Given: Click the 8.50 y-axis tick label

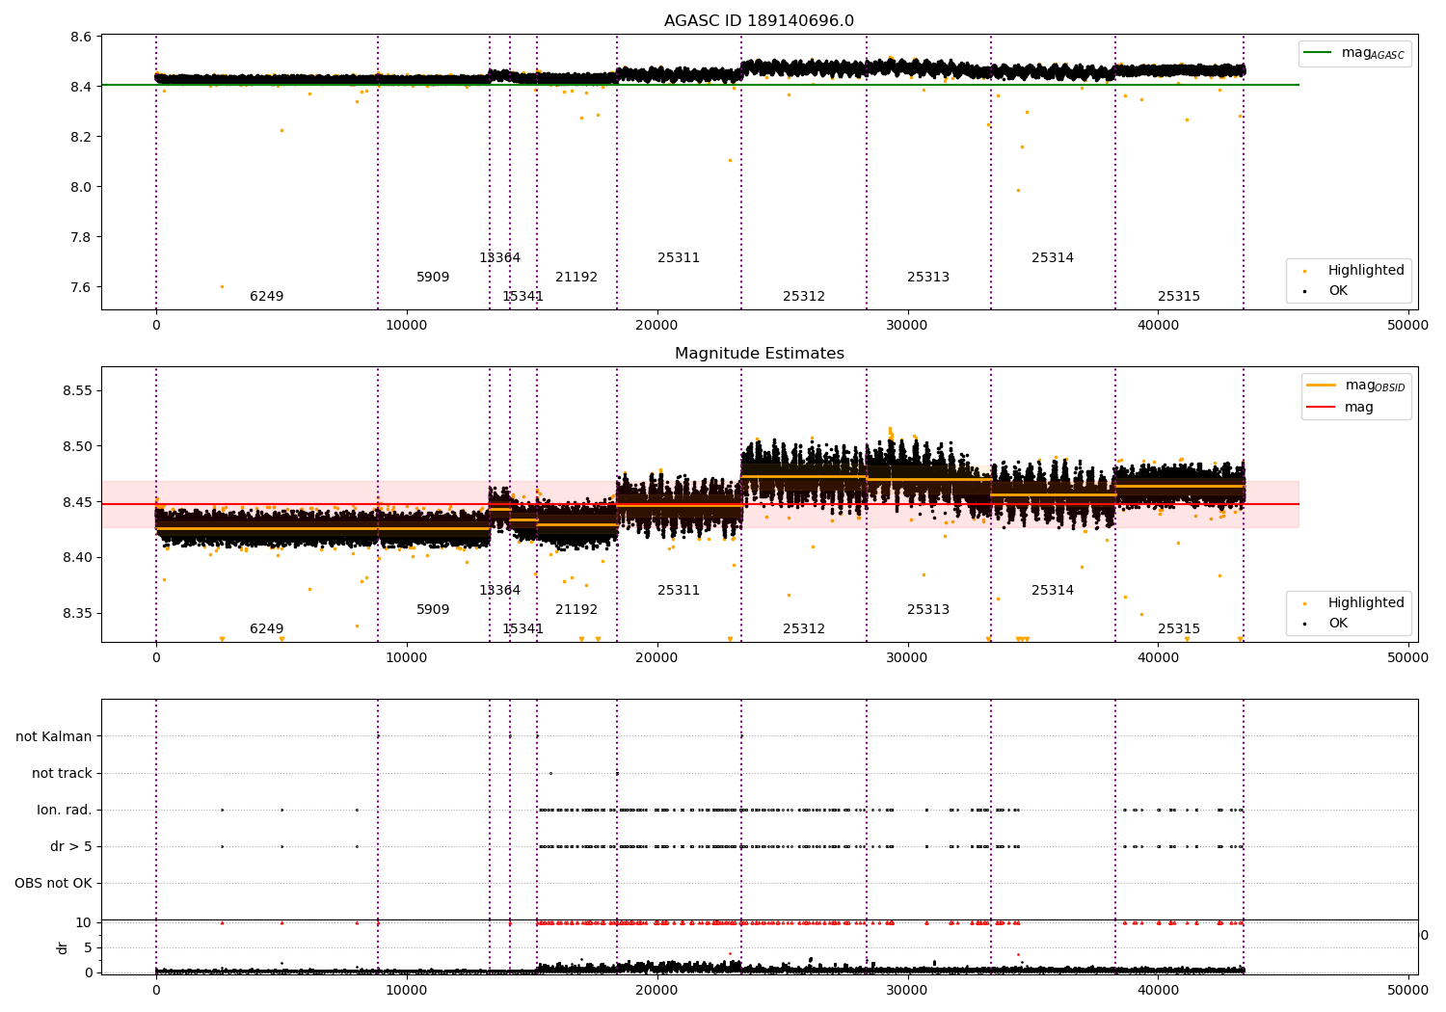Looking at the screenshot, I should coord(77,446).
